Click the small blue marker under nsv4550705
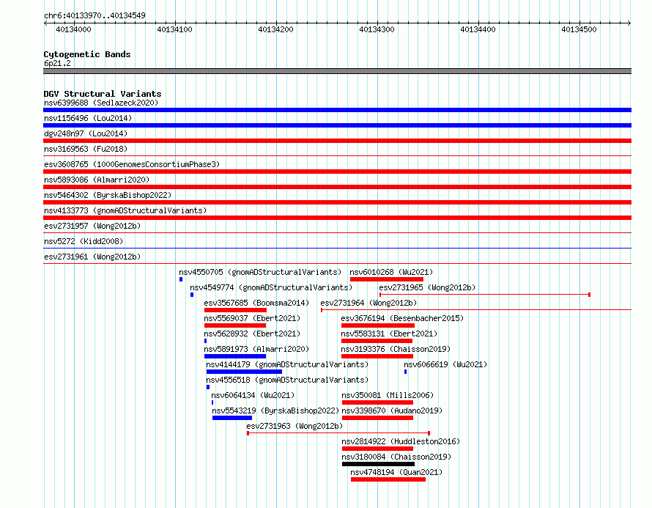652x508 pixels. 181,279
